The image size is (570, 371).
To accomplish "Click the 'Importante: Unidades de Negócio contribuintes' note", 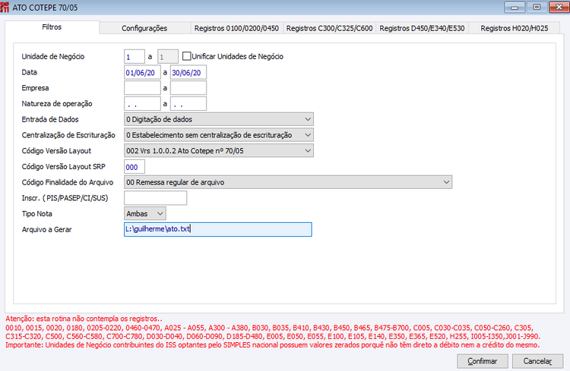I will 272,345.
